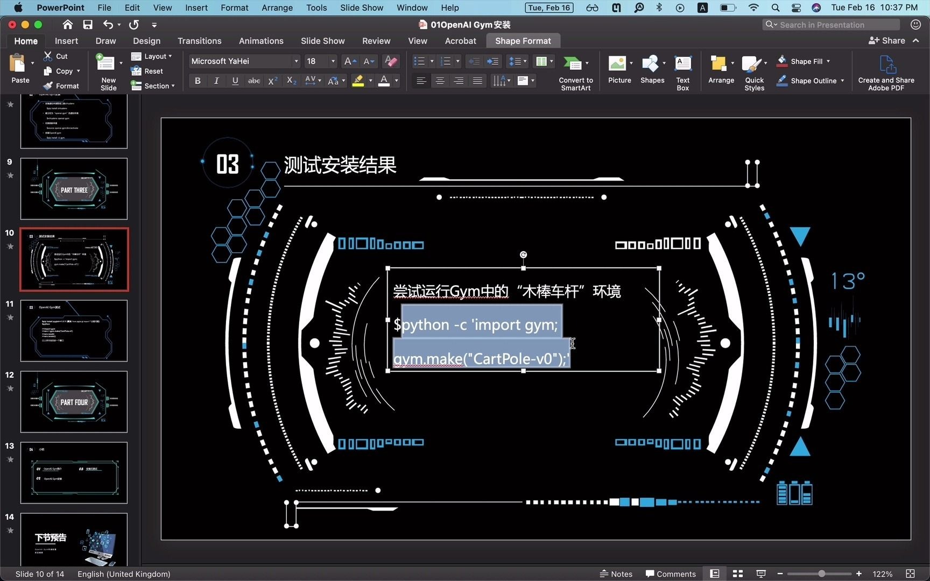Toggle bold on selected text
Viewport: 930px width, 581px height.
click(x=198, y=81)
